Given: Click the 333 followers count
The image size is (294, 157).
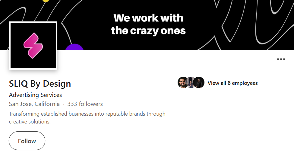Looking at the screenshot, I should click(85, 104).
